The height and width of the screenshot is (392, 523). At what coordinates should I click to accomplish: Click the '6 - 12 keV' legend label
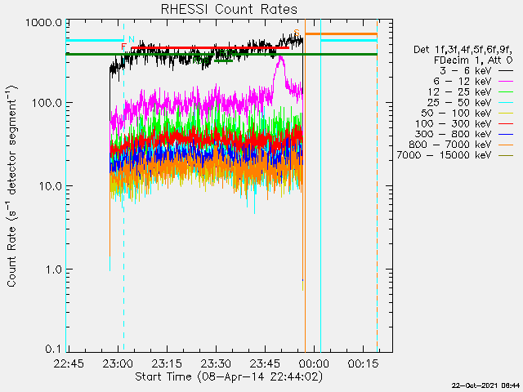pos(463,82)
